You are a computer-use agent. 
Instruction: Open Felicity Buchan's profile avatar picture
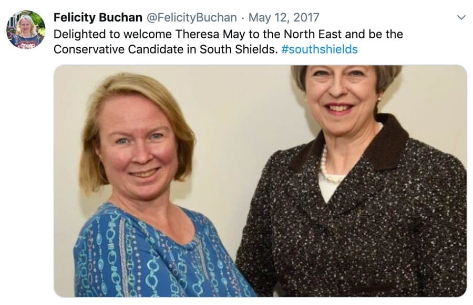point(25,29)
